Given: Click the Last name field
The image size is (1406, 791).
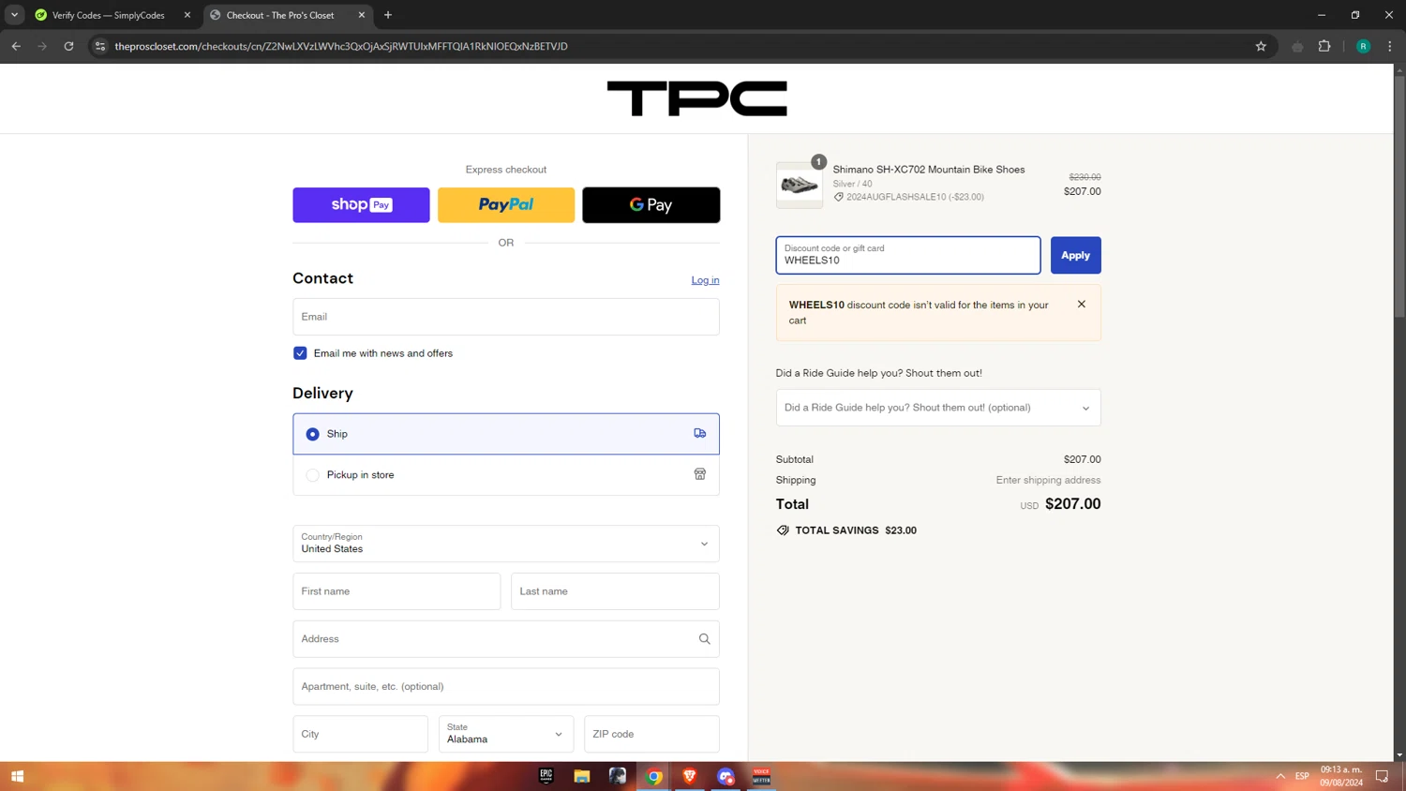Looking at the screenshot, I should click(x=615, y=591).
